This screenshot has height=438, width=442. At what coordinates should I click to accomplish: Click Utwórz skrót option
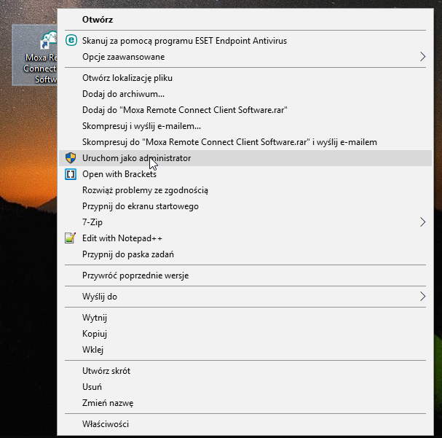[x=106, y=371]
